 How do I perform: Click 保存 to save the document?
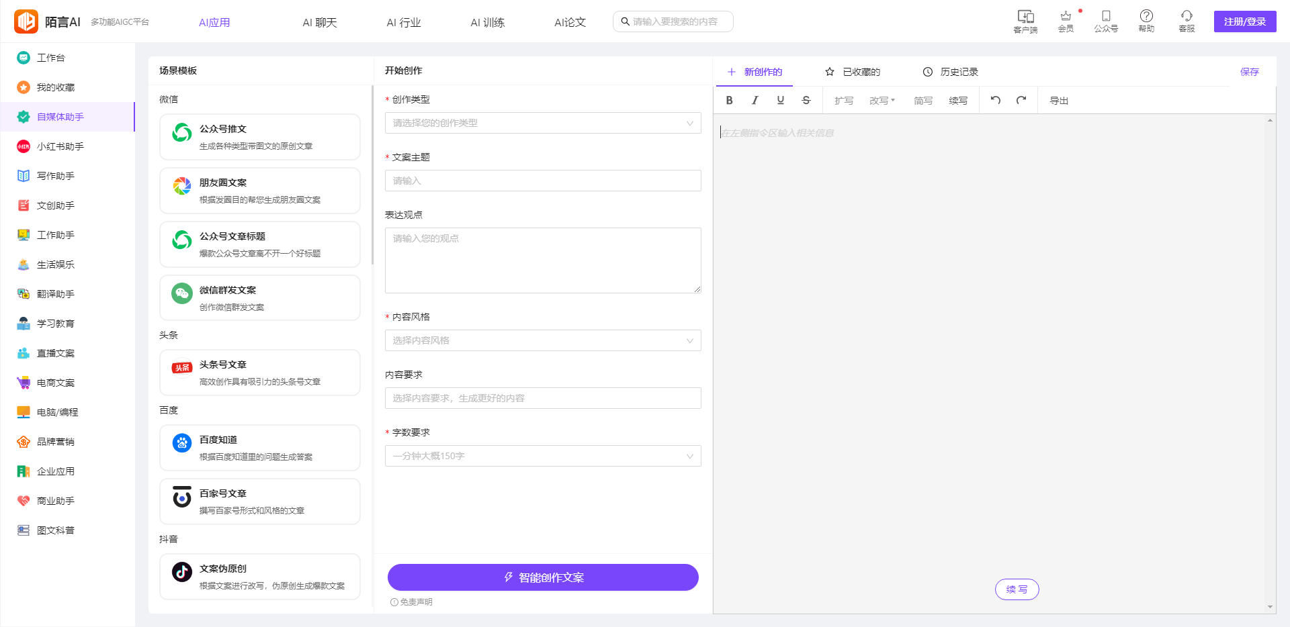(x=1250, y=72)
